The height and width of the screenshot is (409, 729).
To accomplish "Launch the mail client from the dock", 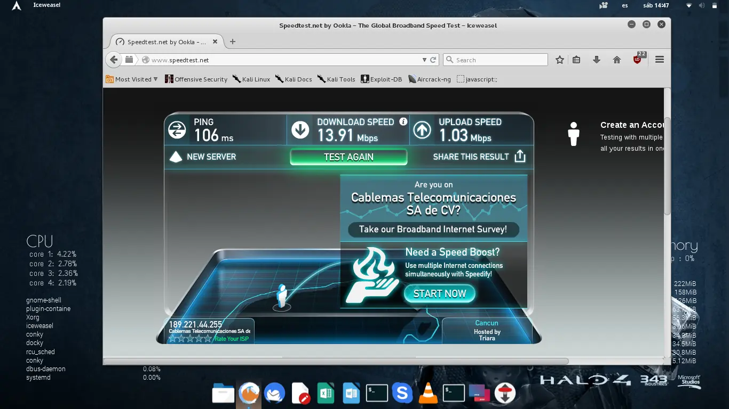I will [274, 394].
